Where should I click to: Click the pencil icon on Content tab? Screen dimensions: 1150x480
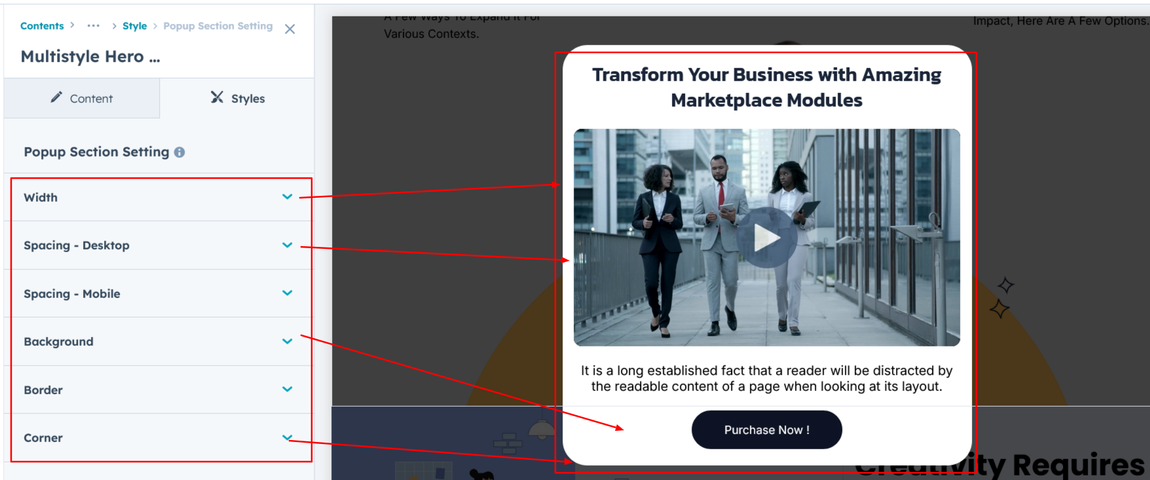(57, 98)
